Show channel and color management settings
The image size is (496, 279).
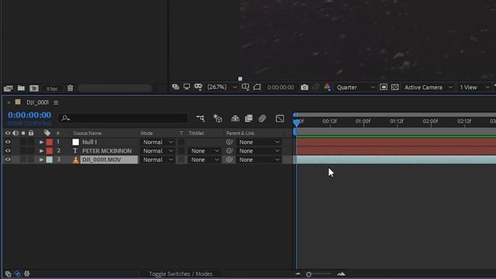click(327, 87)
